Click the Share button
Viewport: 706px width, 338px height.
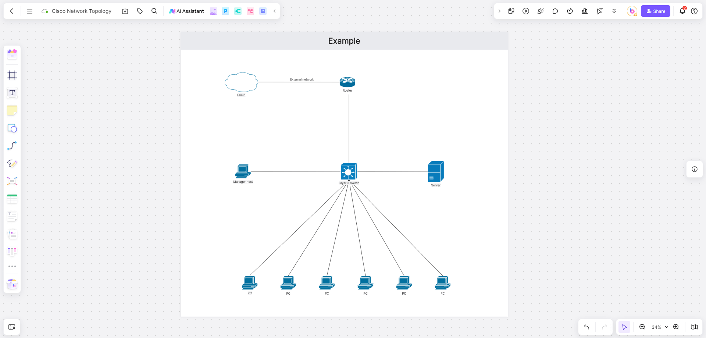click(656, 11)
